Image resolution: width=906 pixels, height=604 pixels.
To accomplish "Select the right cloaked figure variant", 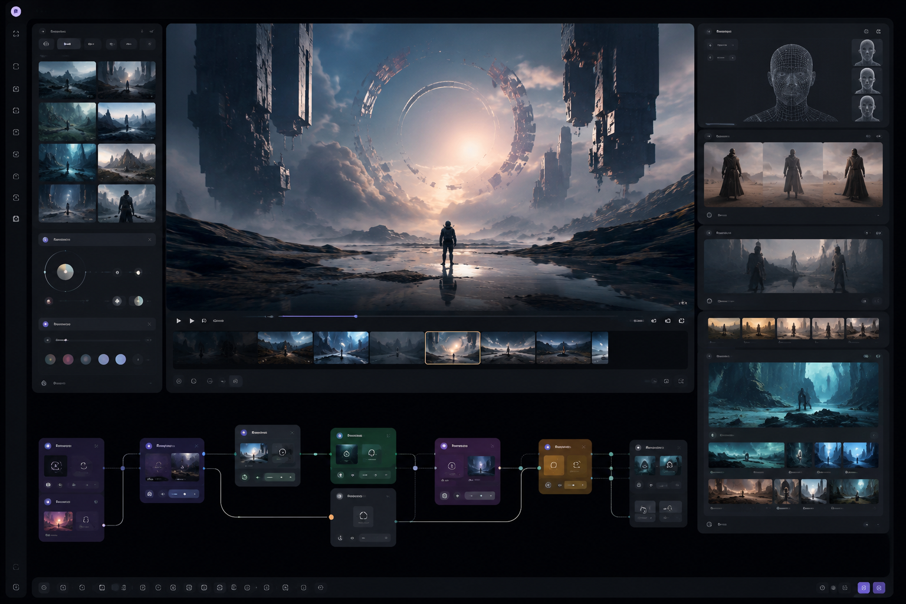I will 853,175.
